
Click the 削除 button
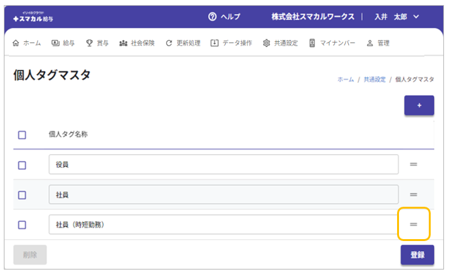click(x=30, y=255)
